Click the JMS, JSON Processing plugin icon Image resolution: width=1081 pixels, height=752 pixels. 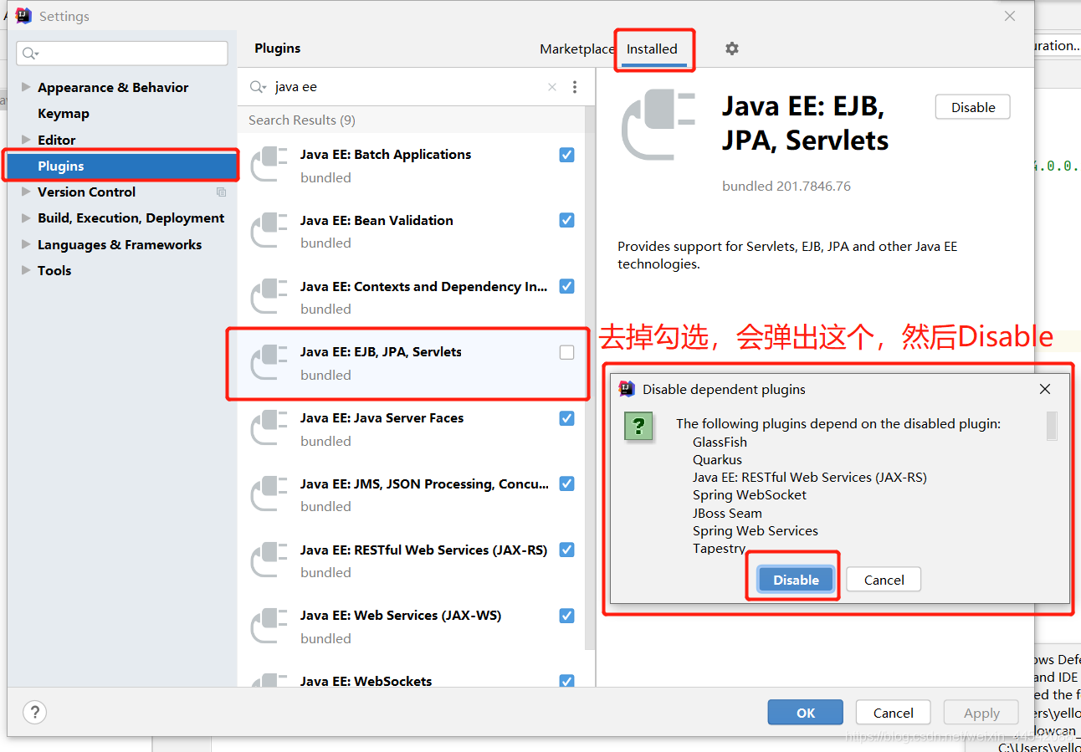pyautogui.click(x=269, y=494)
